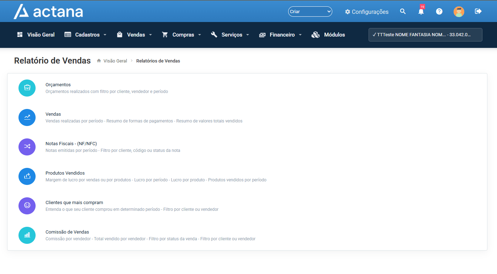
Task: Click the Configurações gear icon
Action: point(348,12)
